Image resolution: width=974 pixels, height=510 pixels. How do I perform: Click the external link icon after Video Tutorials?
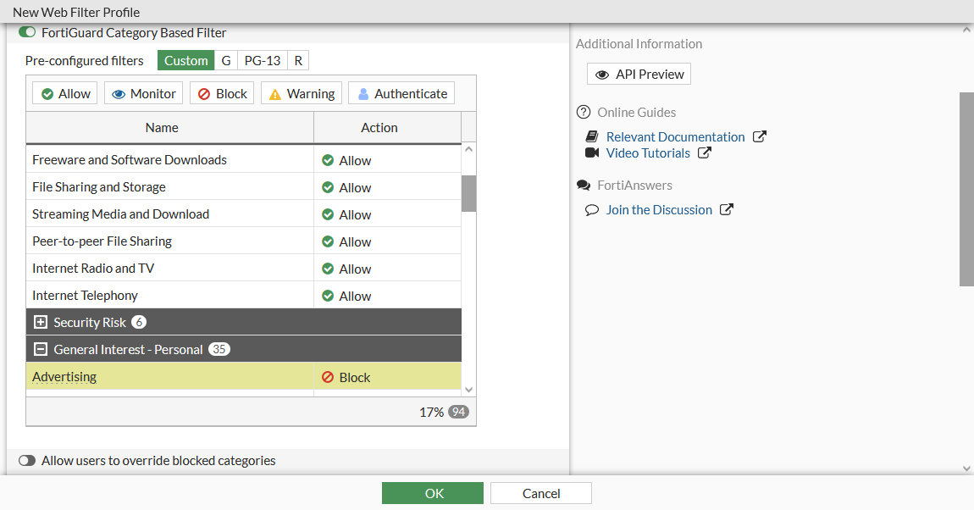point(703,152)
